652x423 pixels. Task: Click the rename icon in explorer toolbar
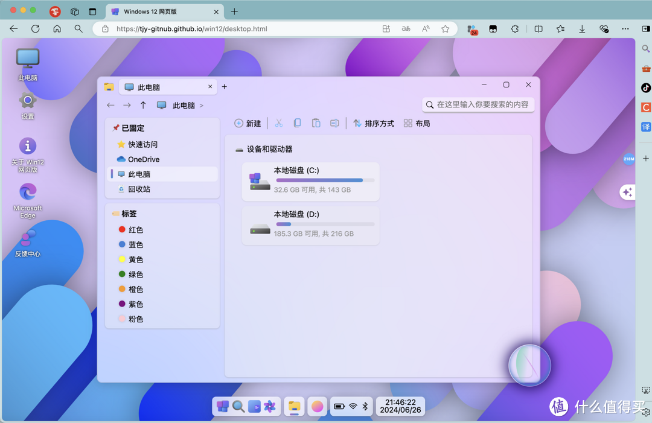334,124
